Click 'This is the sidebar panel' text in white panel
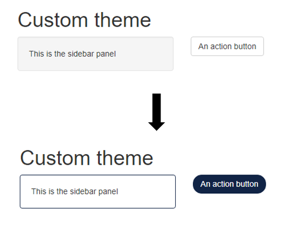This screenshot has width=298, height=242. 74,191
